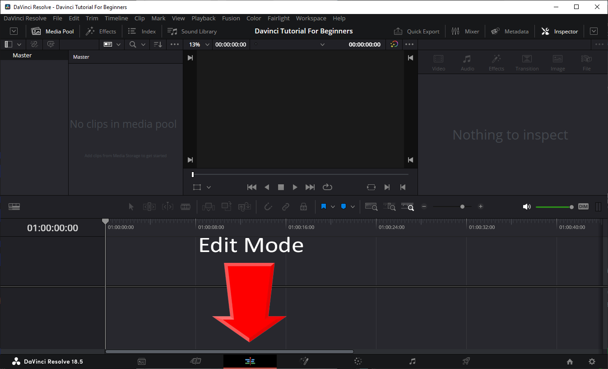
Task: Open the timeline name dropdown in viewer
Action: tap(322, 44)
